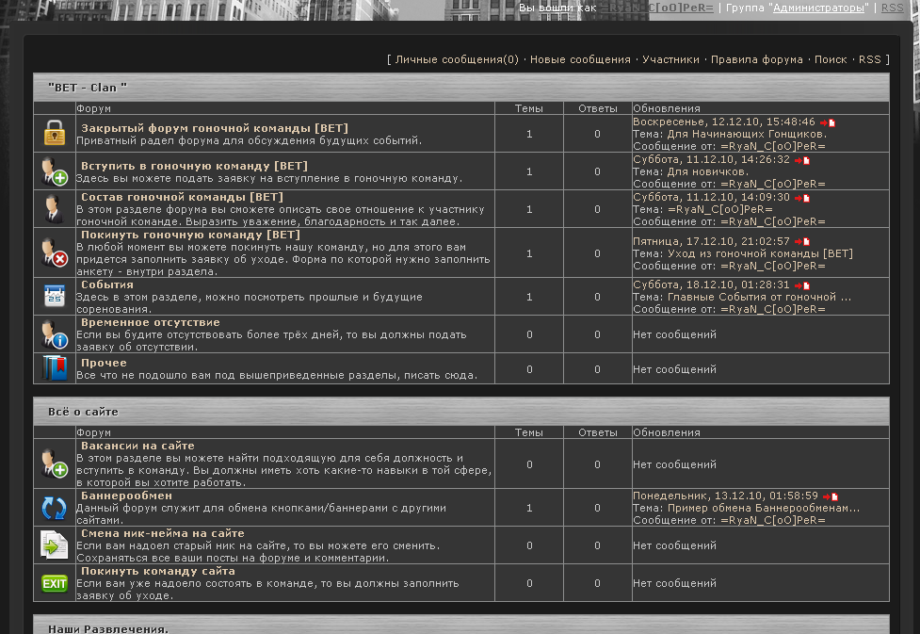This screenshot has height=634, width=920.
Task: Click the add-user icon beside Вступить в гоночную команду
Action: point(55,171)
